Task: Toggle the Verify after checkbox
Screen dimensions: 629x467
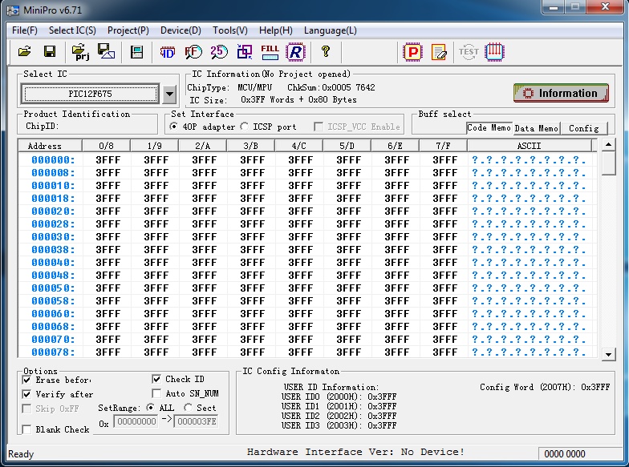Action: click(26, 394)
